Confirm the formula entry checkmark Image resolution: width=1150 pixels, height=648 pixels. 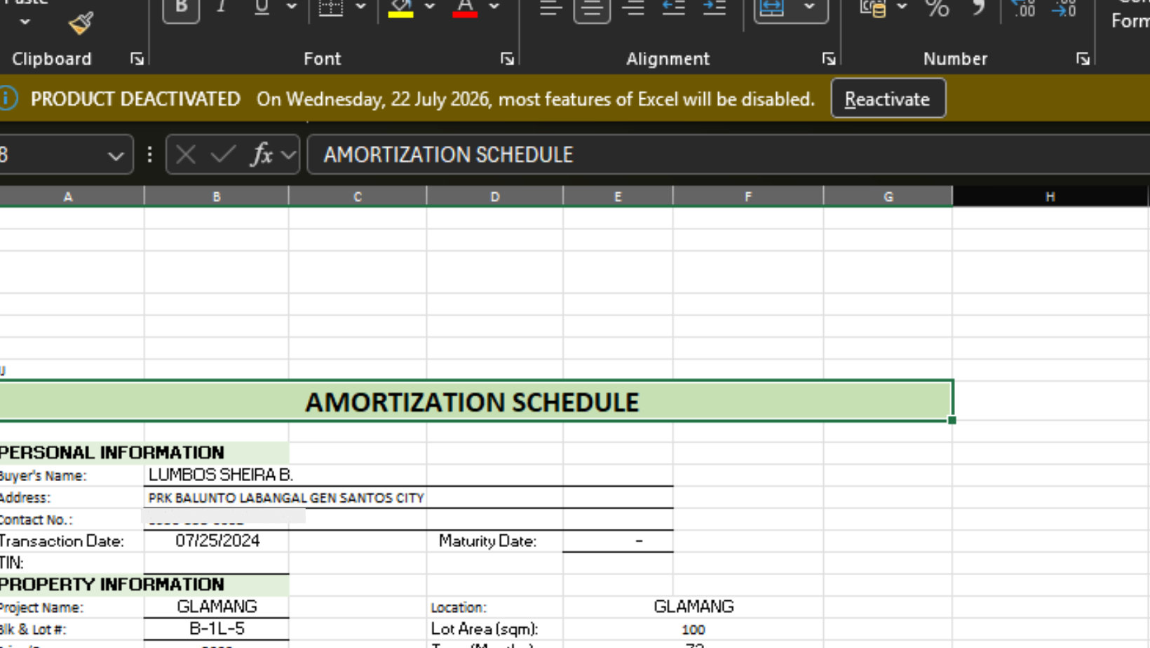[223, 154]
